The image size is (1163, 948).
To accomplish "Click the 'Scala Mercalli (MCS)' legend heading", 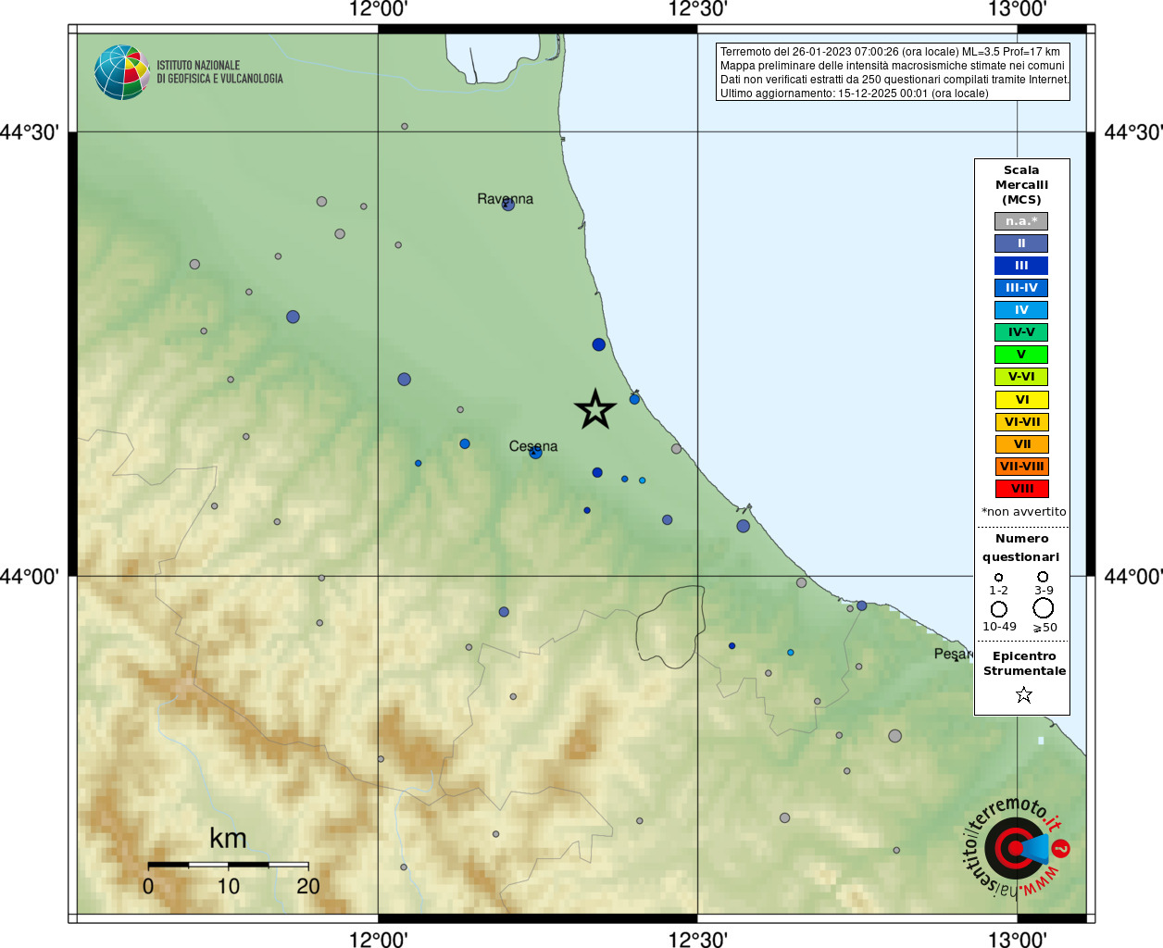I will click(1021, 185).
